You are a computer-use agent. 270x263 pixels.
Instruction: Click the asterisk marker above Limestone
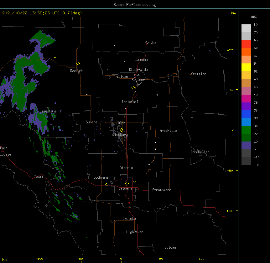48,108
